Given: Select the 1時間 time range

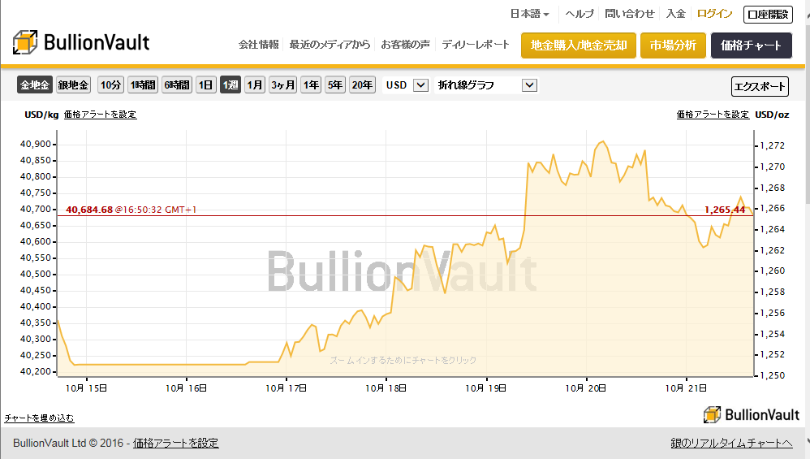Looking at the screenshot, I should coord(143,84).
